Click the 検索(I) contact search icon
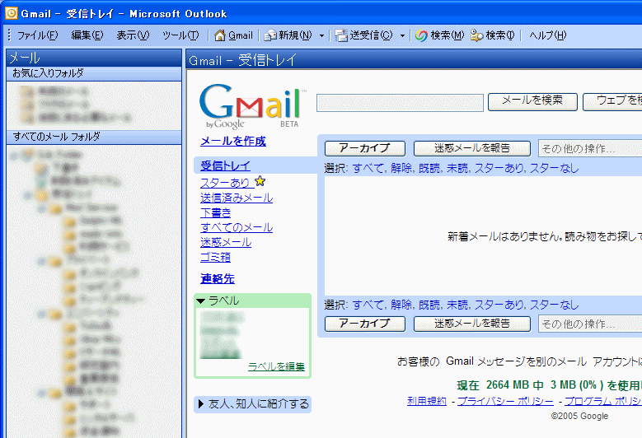Viewport: 642px width, 438px height. (x=477, y=35)
